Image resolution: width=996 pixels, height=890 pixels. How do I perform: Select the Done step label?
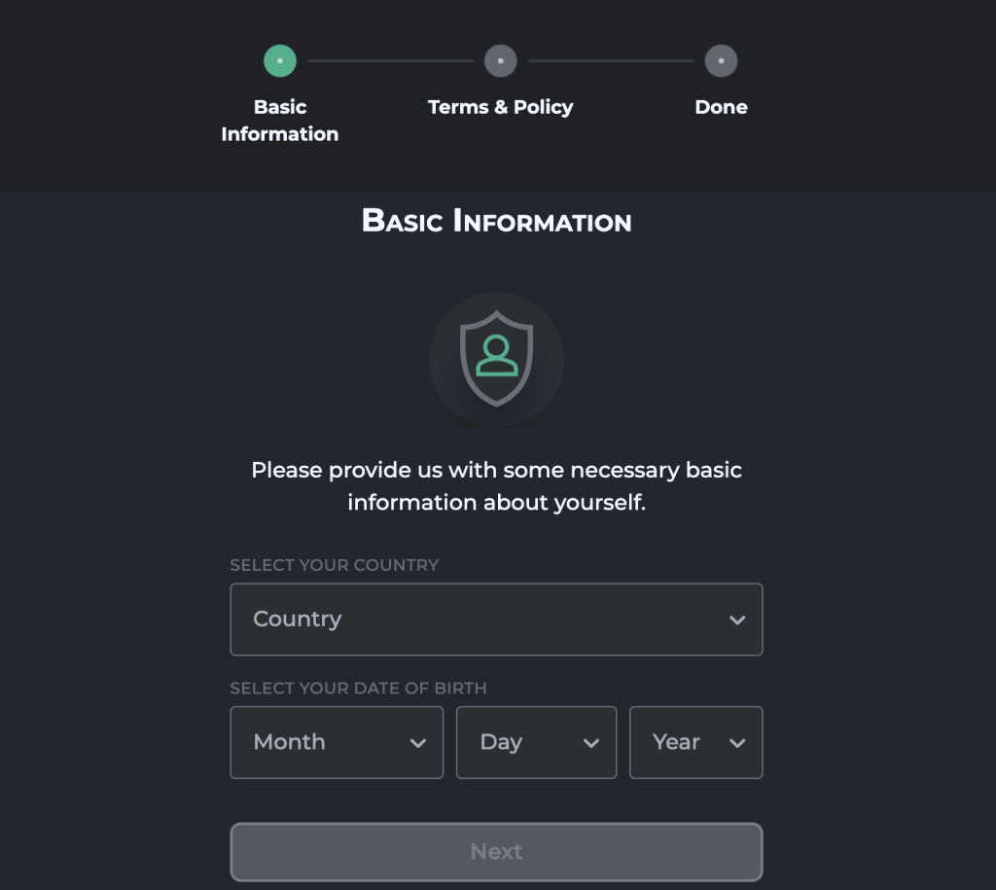pyautogui.click(x=721, y=107)
